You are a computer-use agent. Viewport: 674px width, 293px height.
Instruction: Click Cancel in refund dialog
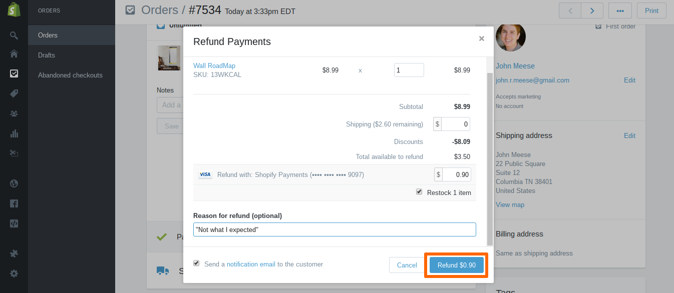(x=407, y=265)
